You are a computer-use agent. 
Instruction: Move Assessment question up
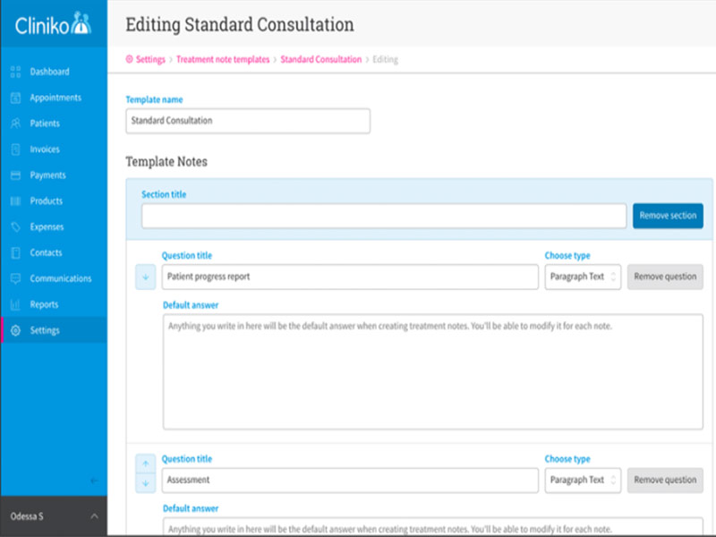tap(145, 465)
